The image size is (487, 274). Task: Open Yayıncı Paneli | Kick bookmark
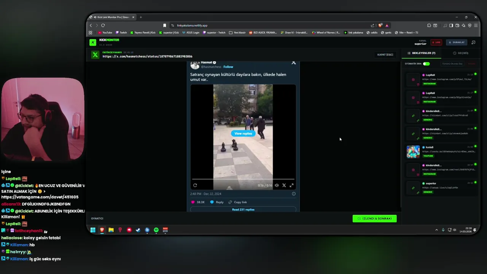[143, 33]
